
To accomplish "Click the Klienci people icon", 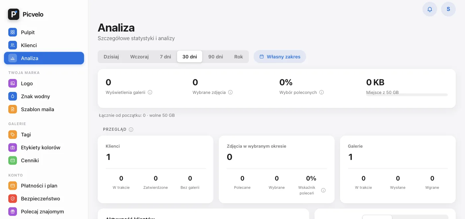I will (x=13, y=45).
